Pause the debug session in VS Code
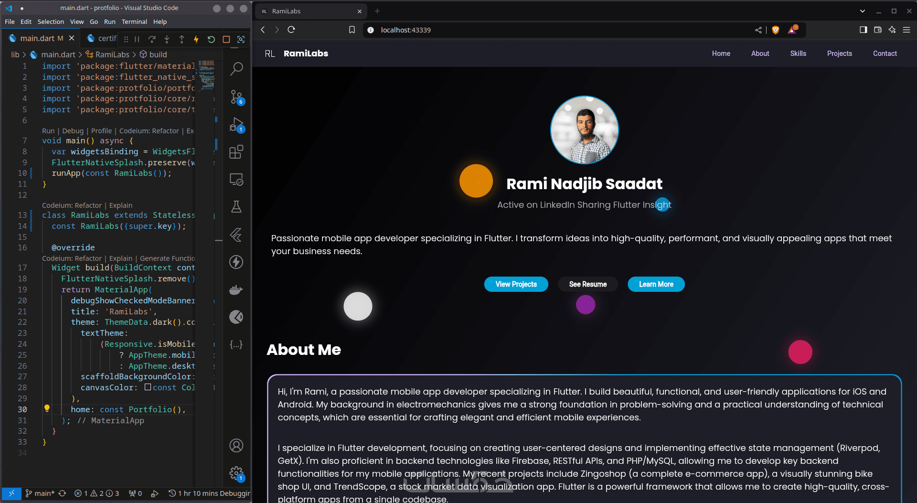The image size is (917, 503). point(137,39)
